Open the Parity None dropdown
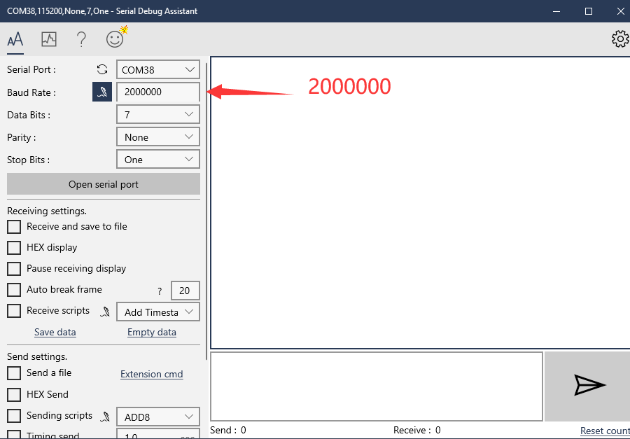 coord(158,137)
